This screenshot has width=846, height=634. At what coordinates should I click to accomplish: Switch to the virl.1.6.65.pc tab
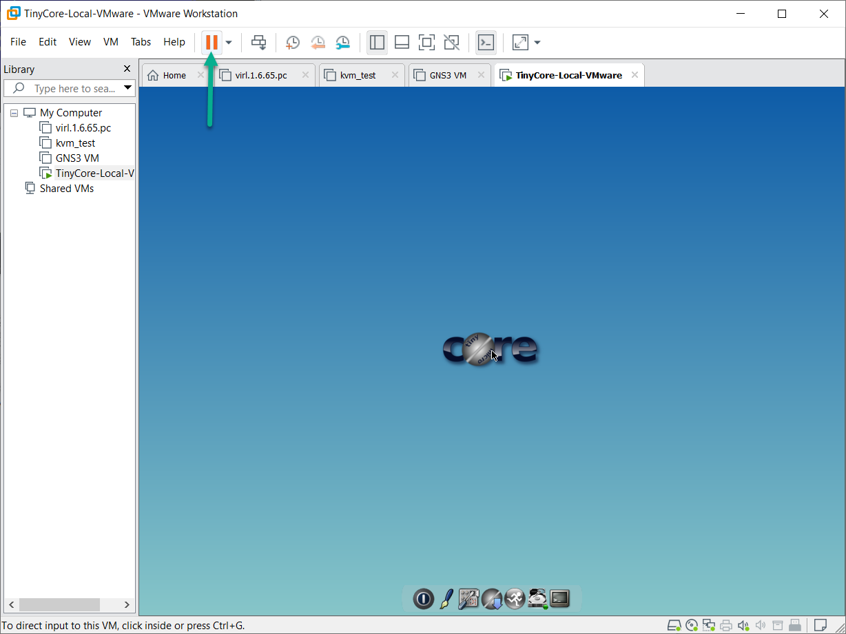(261, 75)
